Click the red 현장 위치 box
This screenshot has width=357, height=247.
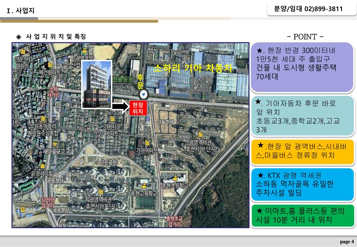[138, 108]
